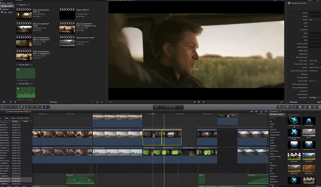Open the Effects browser icon in the toolbar
This screenshot has width=321, height=187.
pos(295,107)
